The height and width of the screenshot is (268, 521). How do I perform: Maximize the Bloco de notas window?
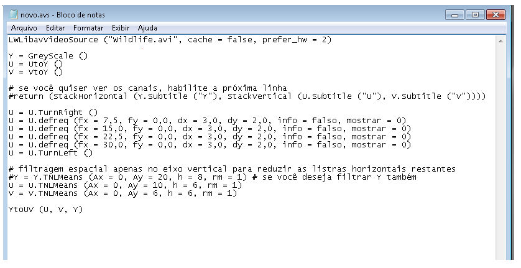tap(476, 15)
